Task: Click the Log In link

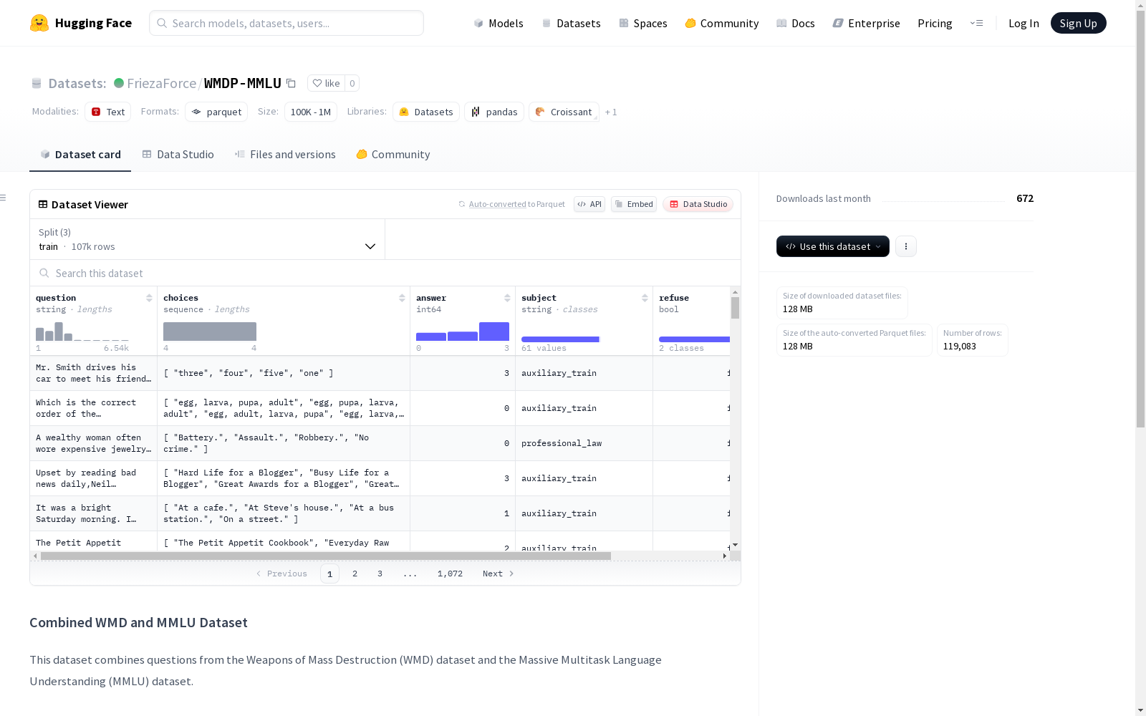Action: (x=1024, y=23)
